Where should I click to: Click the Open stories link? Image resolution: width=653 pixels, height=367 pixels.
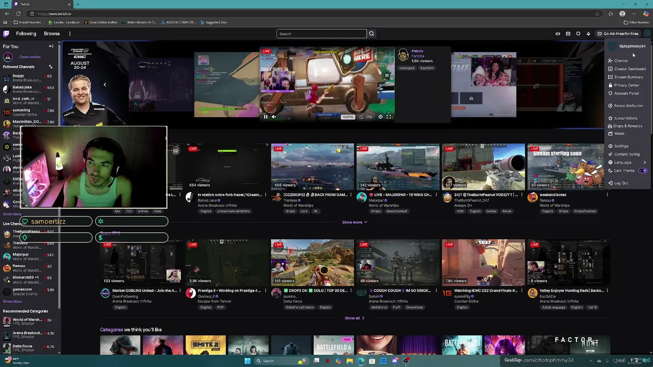(30, 57)
